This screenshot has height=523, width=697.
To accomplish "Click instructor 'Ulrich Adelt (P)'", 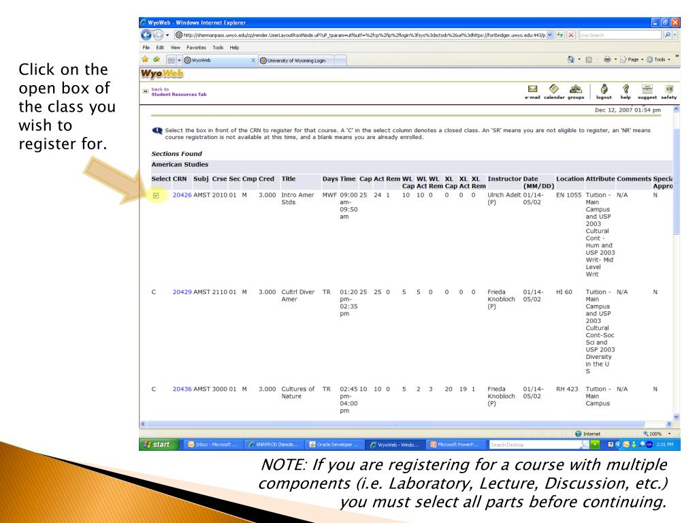I will [504, 199].
